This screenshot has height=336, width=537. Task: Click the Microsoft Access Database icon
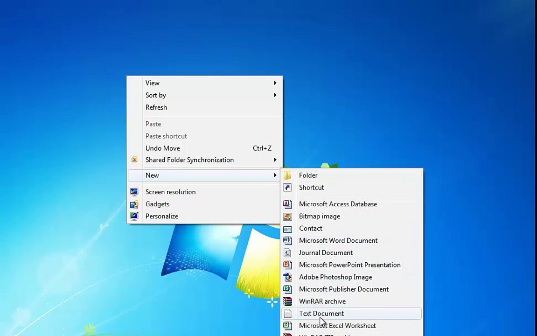(287, 204)
